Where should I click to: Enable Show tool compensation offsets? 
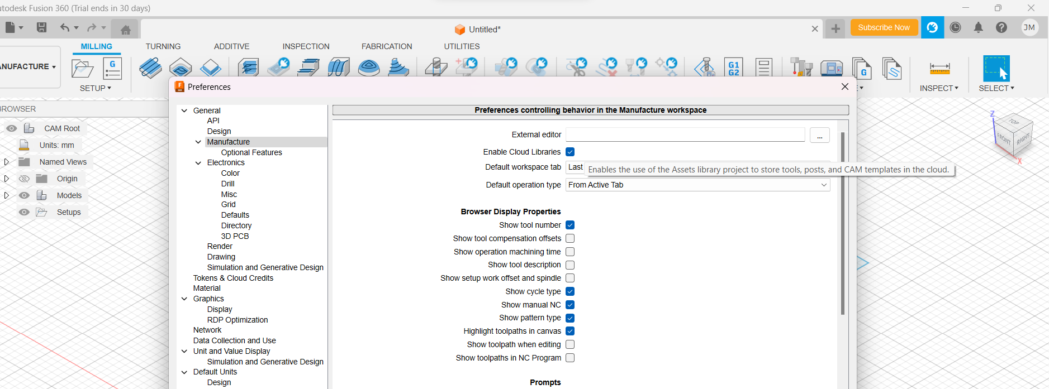click(570, 238)
